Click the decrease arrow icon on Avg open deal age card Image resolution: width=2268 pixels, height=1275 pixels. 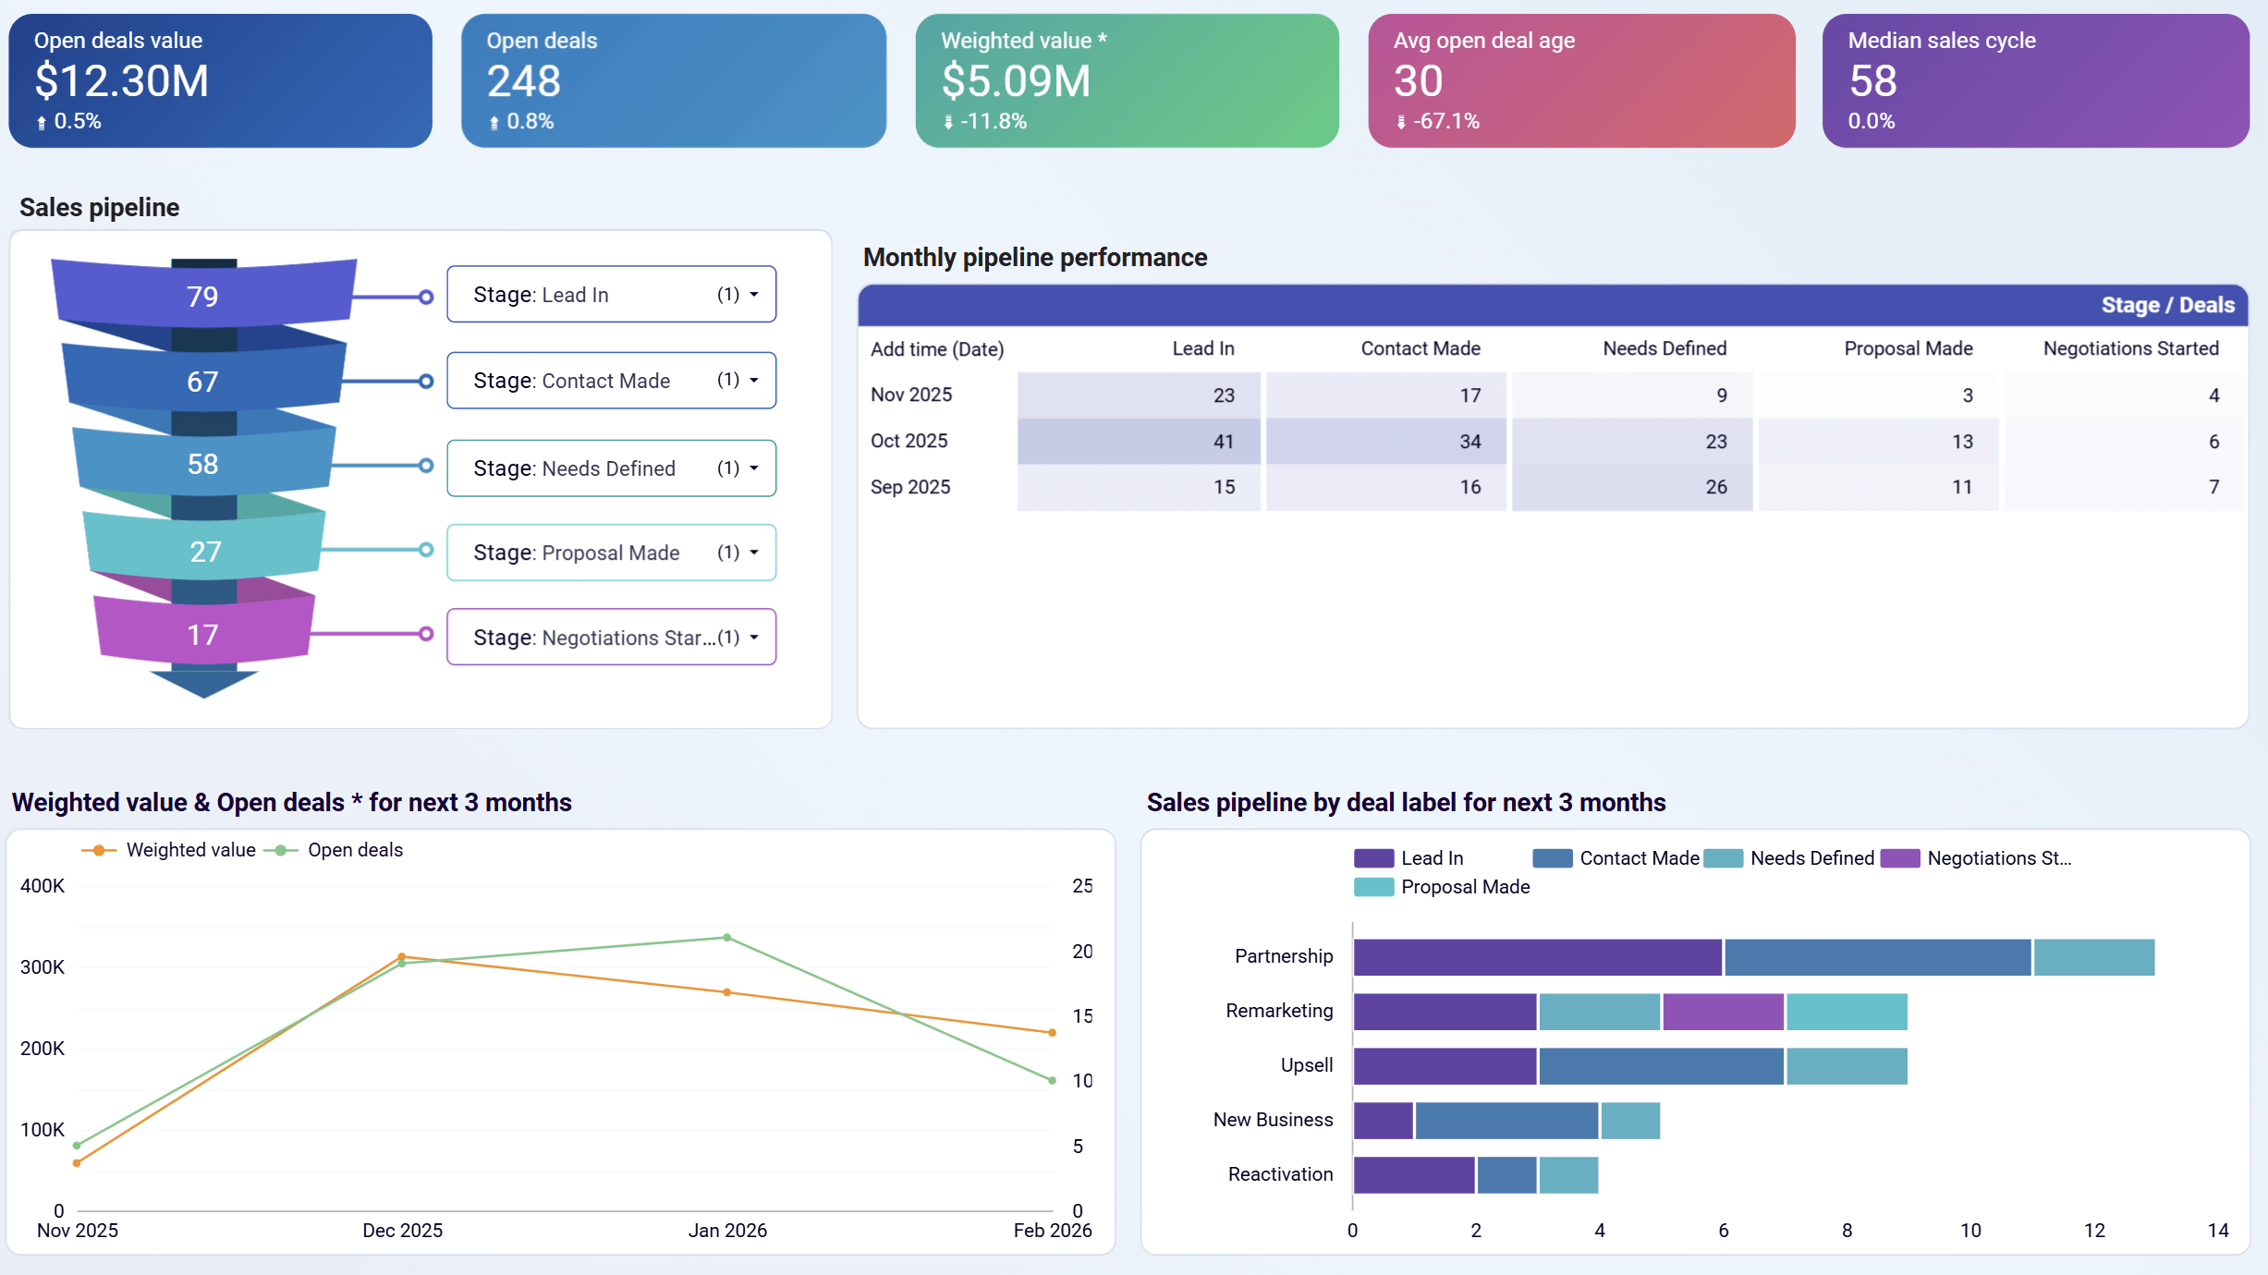pyautogui.click(x=1402, y=120)
